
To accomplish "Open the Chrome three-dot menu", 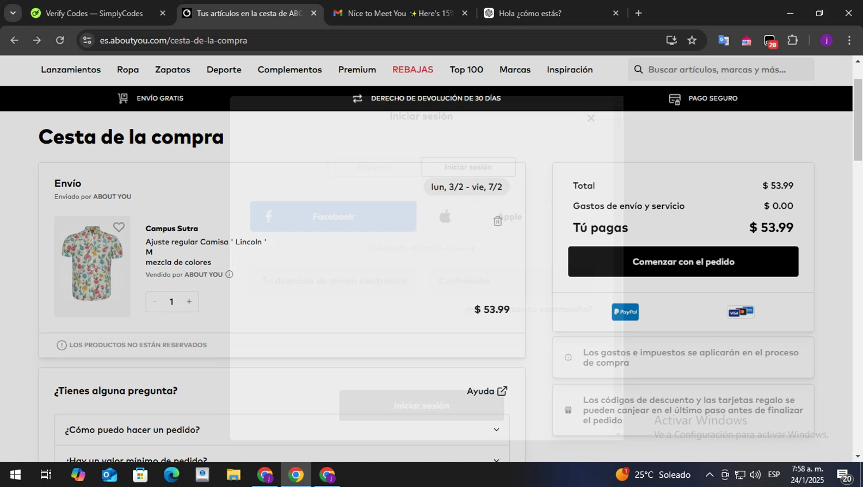I will 849,40.
